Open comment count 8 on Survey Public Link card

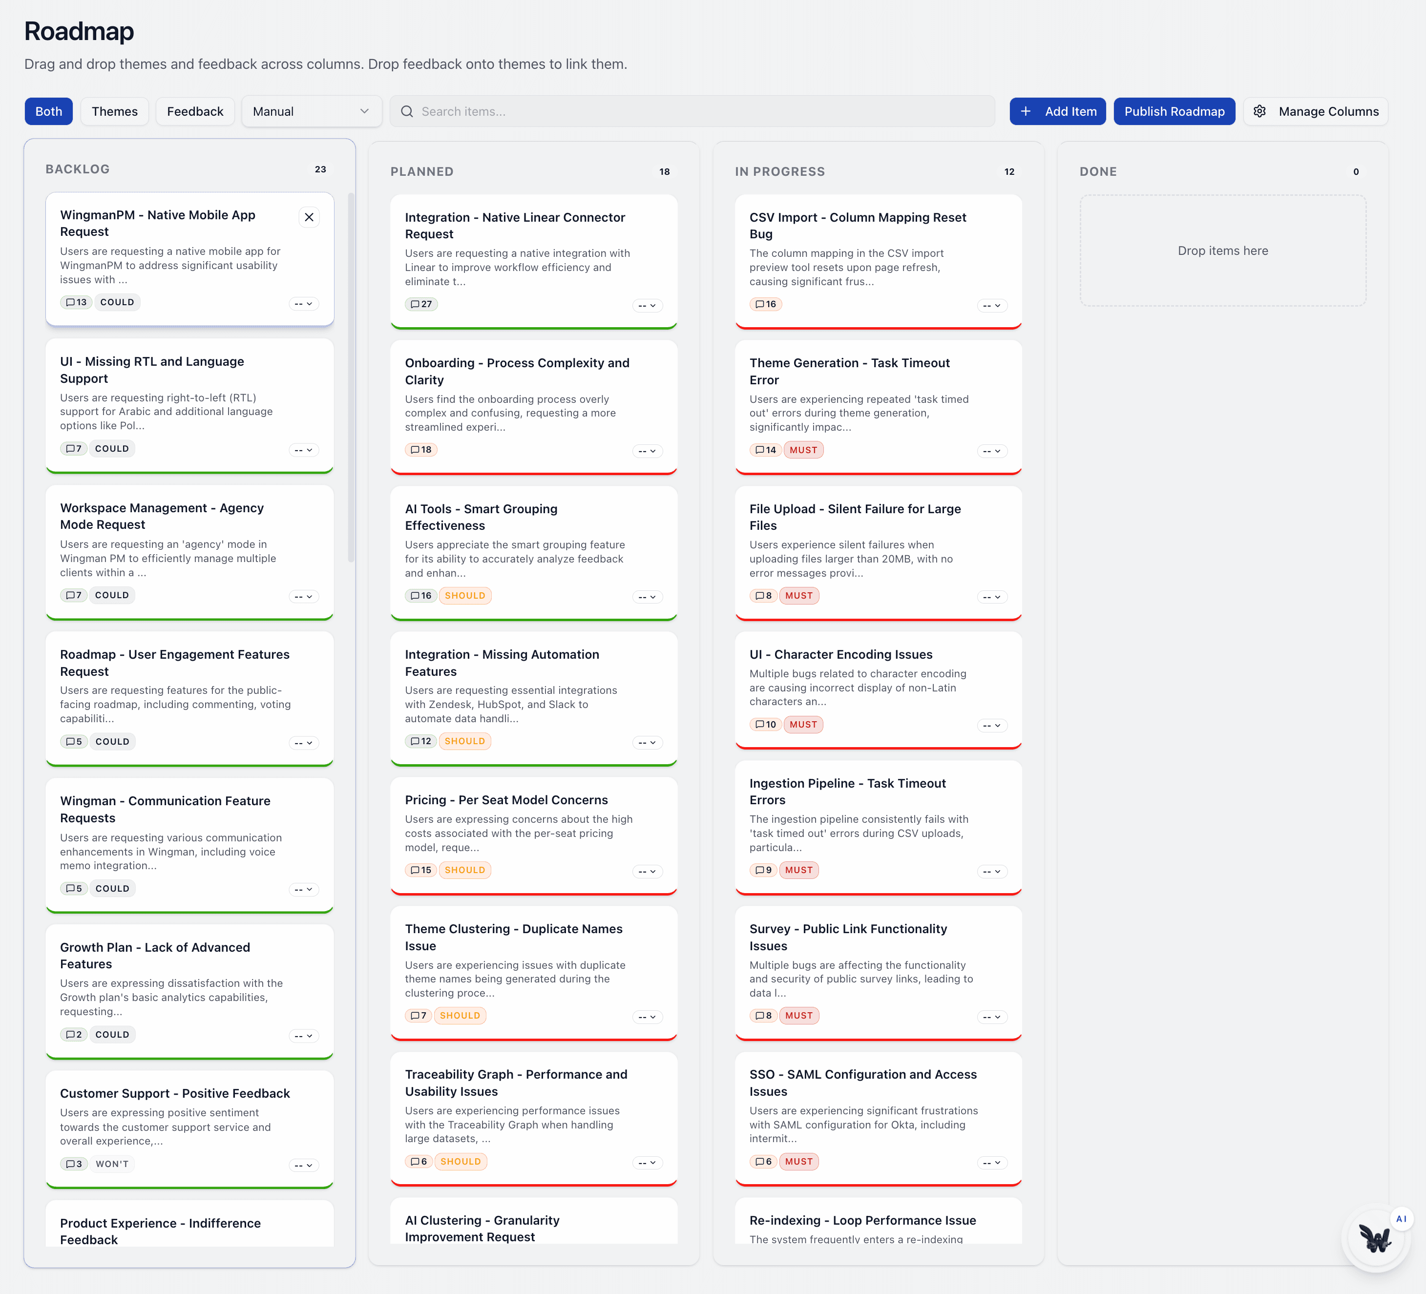[764, 1016]
